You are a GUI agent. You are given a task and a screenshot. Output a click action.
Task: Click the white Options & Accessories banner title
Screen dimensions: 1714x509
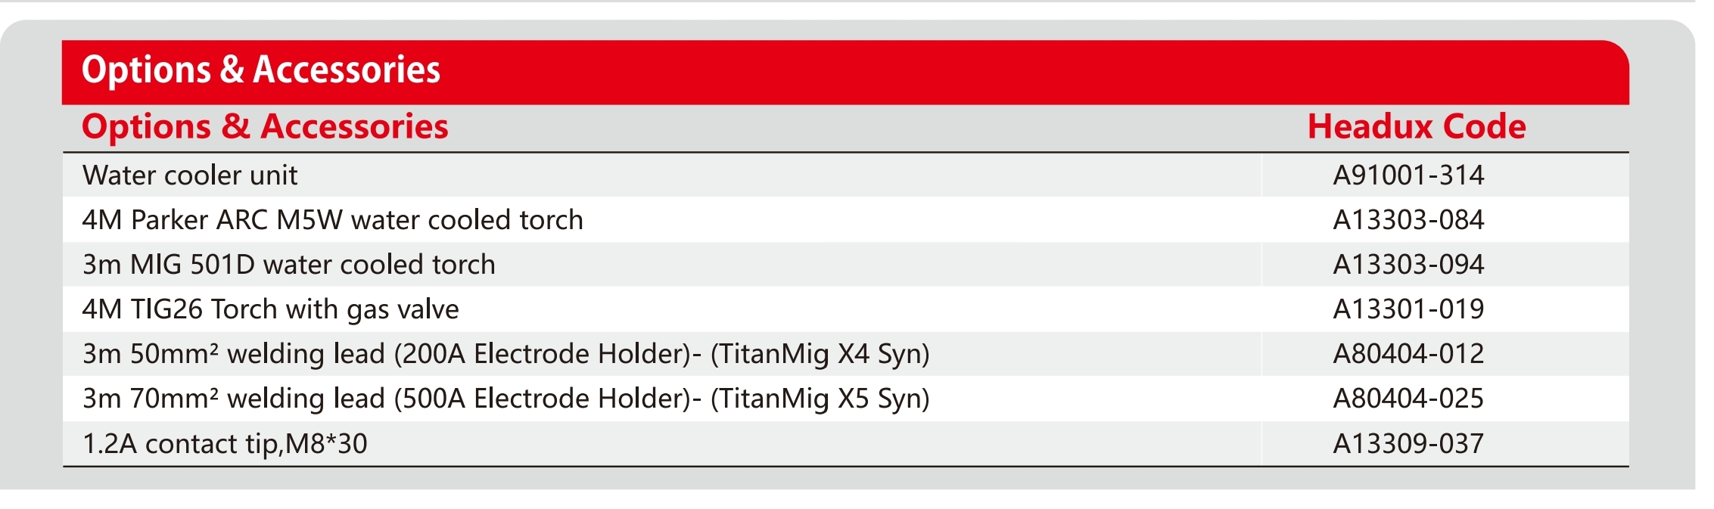(x=260, y=70)
